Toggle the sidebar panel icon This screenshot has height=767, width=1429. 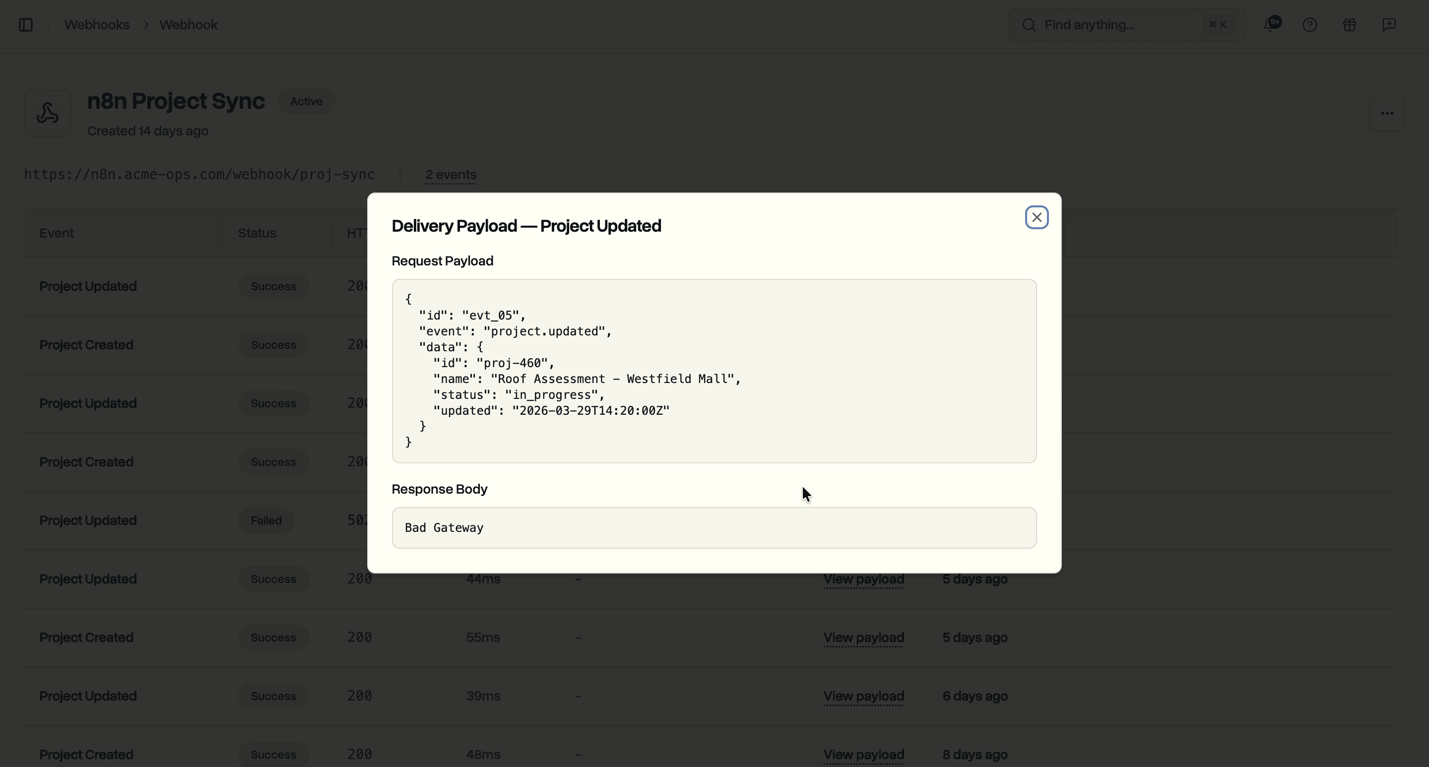tap(26, 24)
